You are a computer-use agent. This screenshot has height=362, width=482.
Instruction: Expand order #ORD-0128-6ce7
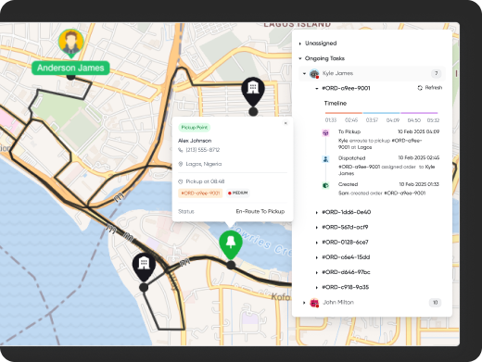tap(317, 243)
